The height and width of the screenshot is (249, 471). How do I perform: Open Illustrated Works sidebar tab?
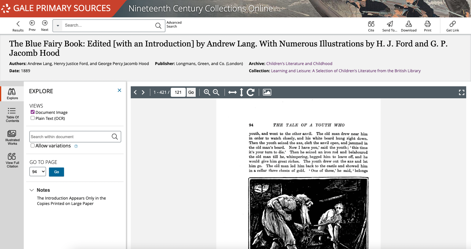point(12,138)
